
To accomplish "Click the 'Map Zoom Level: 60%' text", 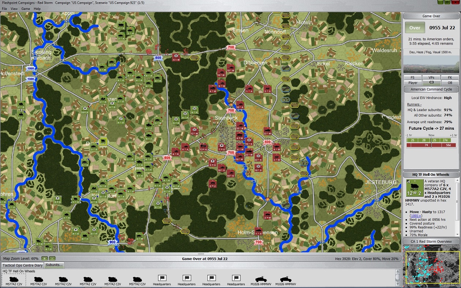I will 21,259.
